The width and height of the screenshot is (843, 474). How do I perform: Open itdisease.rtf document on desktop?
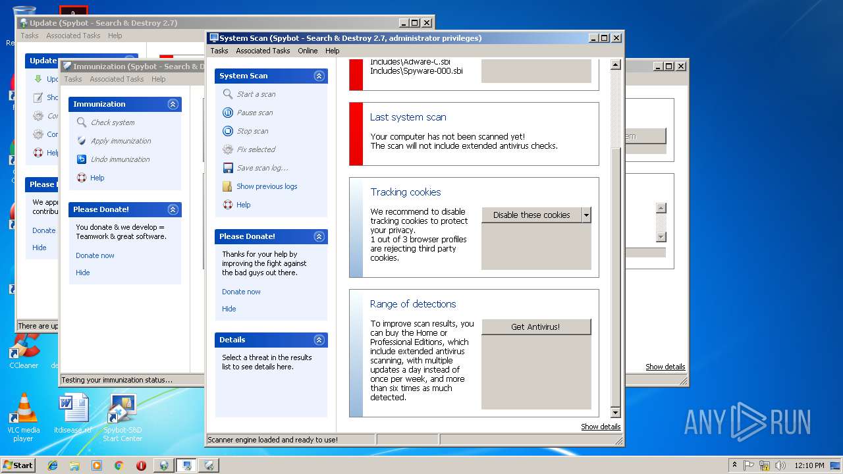pos(73,413)
